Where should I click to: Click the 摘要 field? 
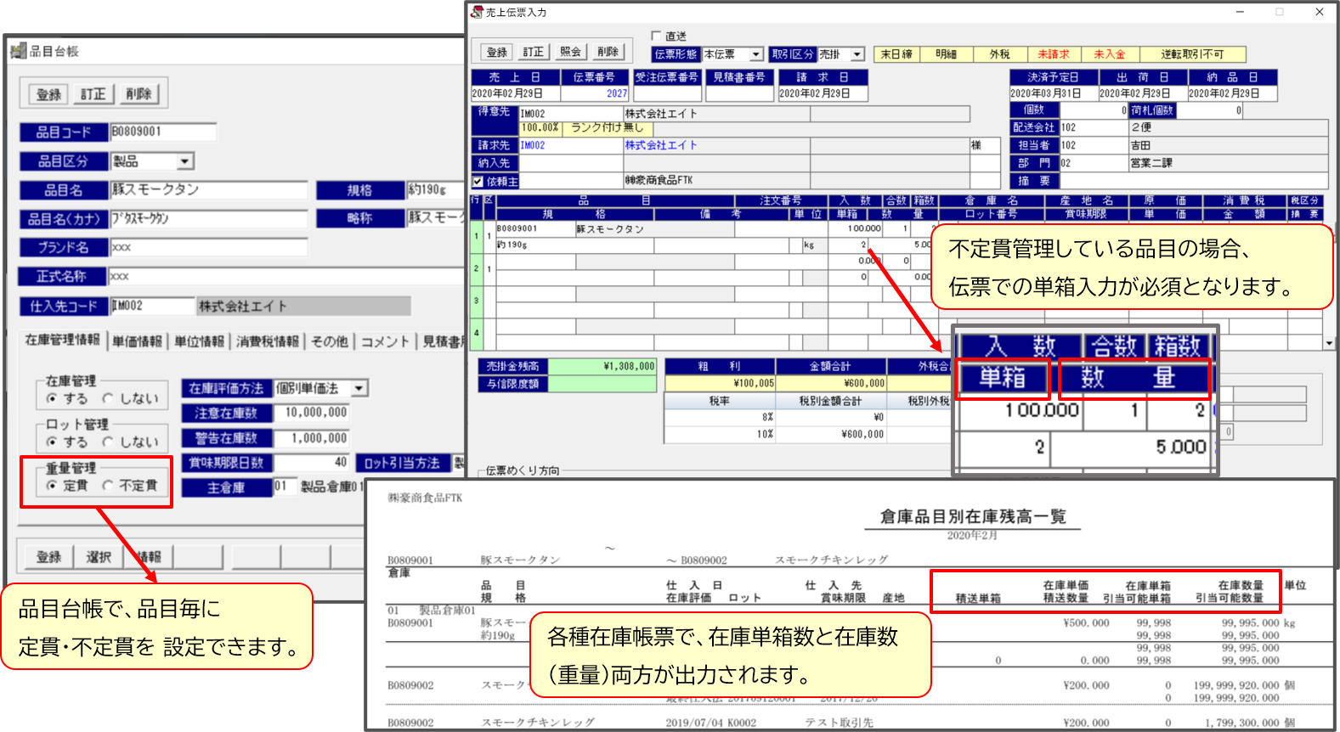click(1193, 181)
